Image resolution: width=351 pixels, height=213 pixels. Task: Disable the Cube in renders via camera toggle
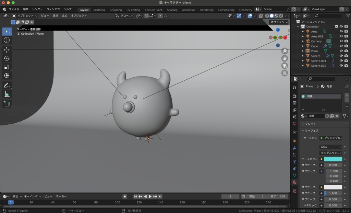tap(347, 46)
